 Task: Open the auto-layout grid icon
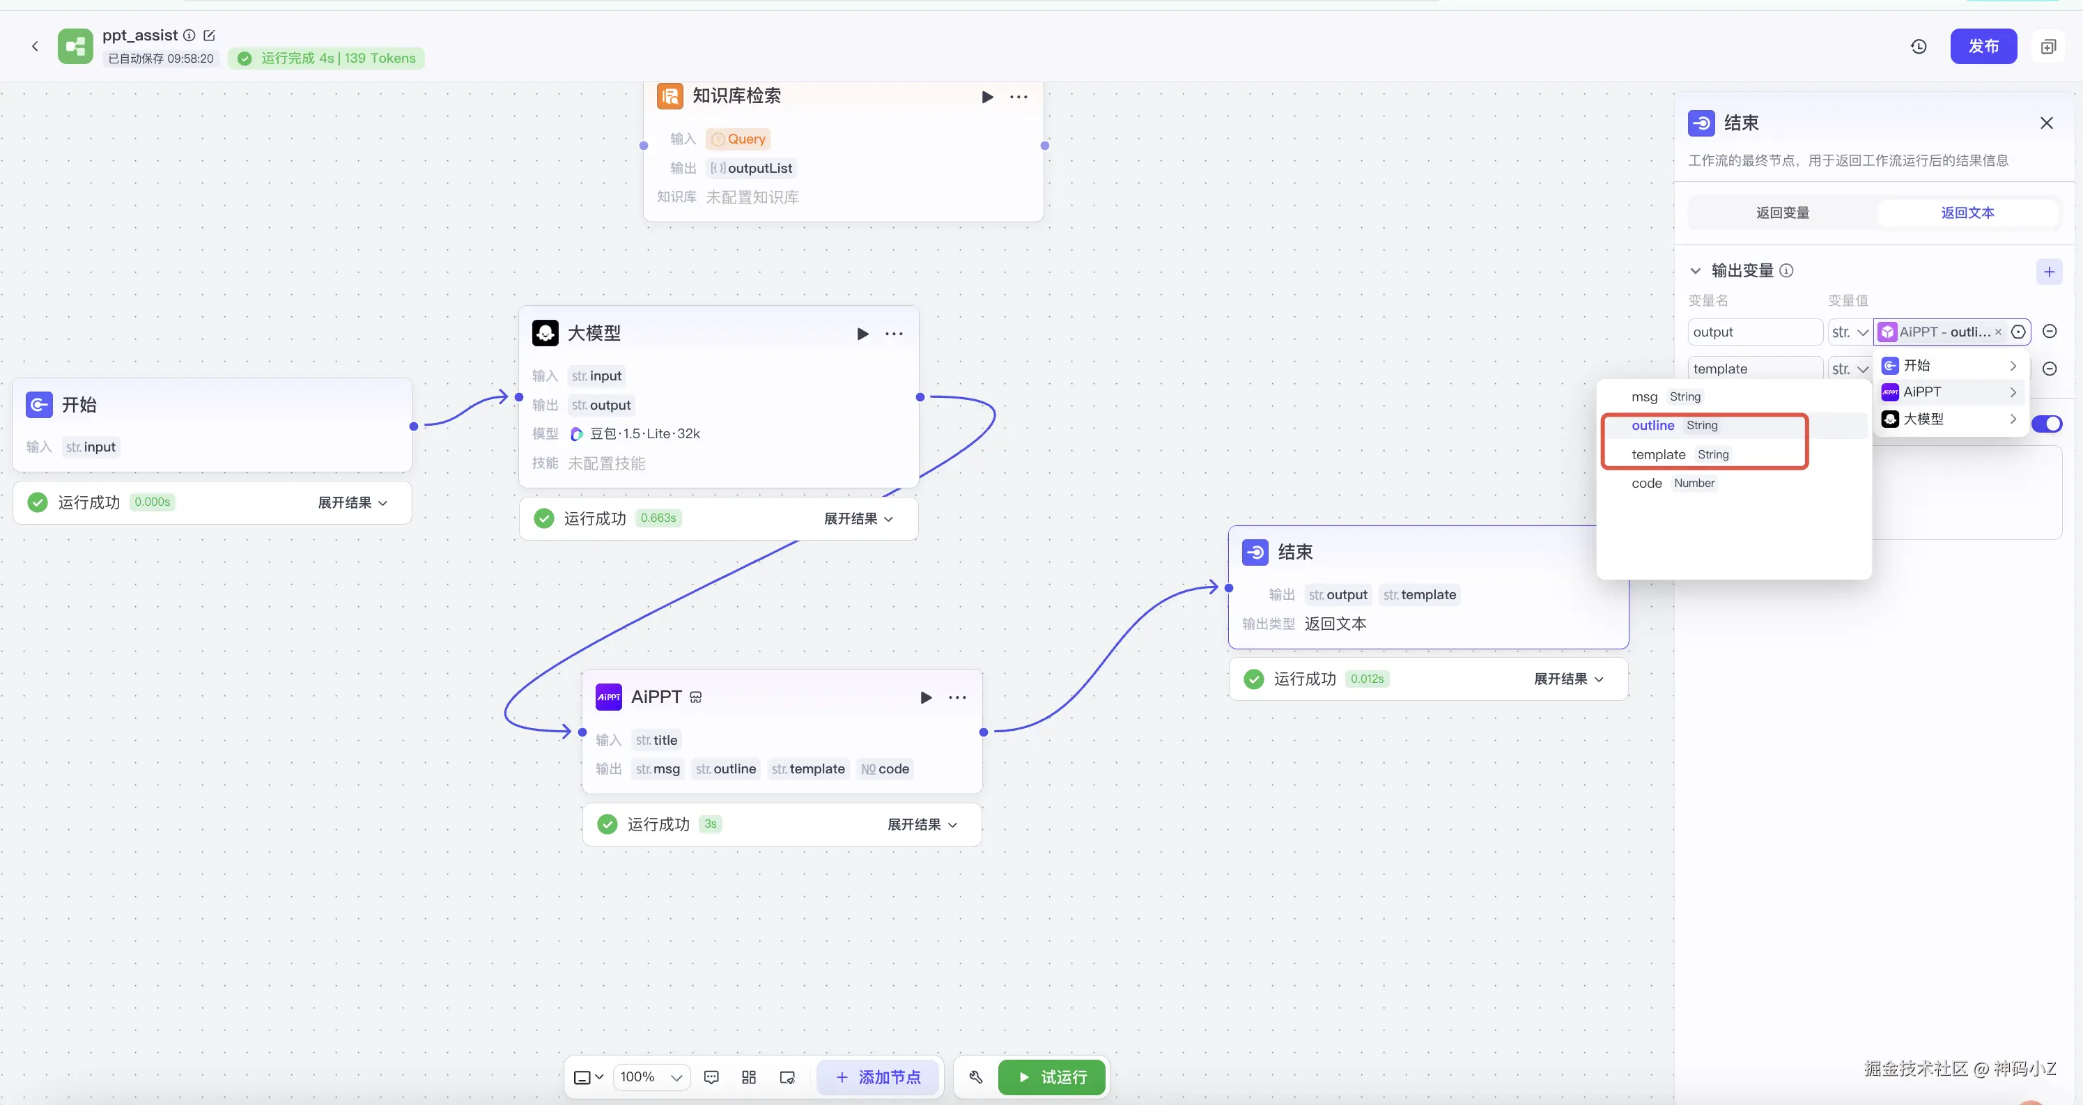pyautogui.click(x=749, y=1076)
